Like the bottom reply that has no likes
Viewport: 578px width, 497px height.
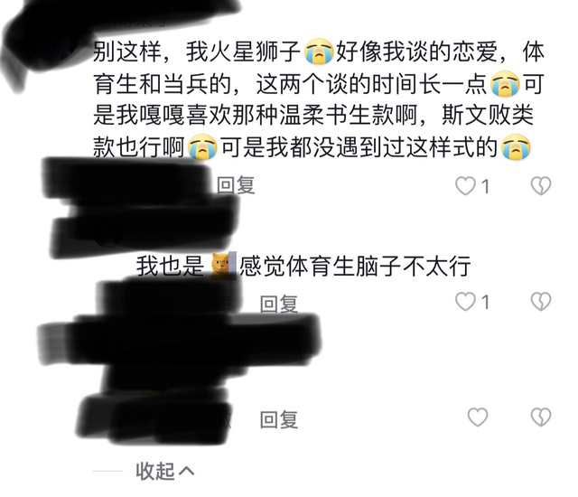478,417
